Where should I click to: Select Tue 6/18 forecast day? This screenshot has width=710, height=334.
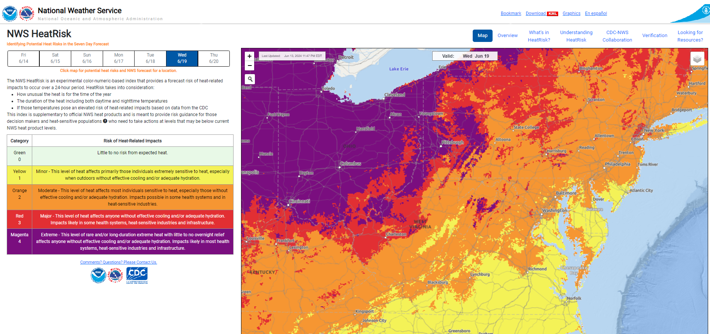point(150,58)
